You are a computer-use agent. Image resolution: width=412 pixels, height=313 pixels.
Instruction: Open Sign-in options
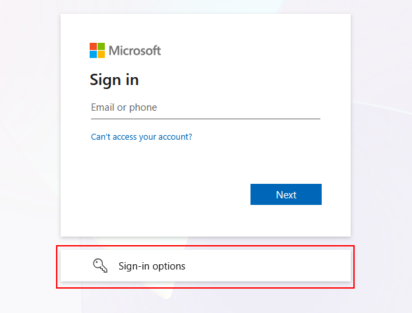[205, 266]
